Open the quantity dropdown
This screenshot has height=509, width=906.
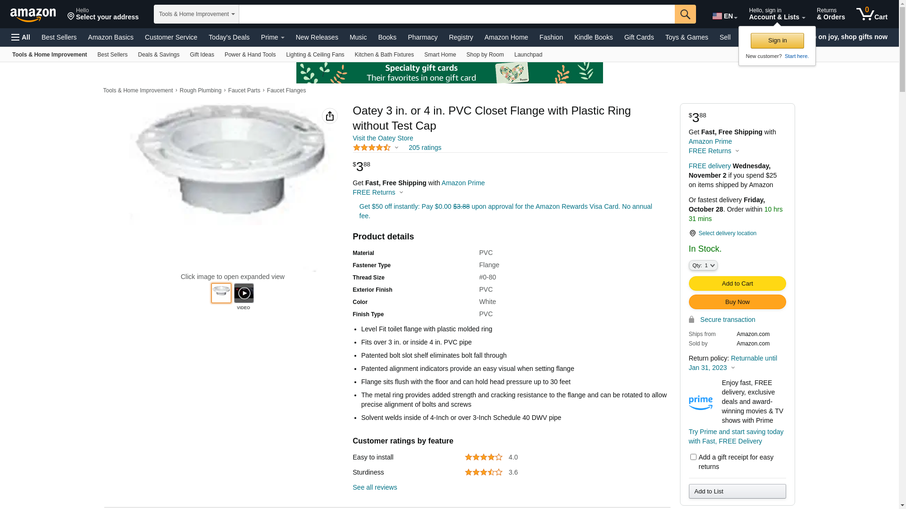click(x=703, y=266)
